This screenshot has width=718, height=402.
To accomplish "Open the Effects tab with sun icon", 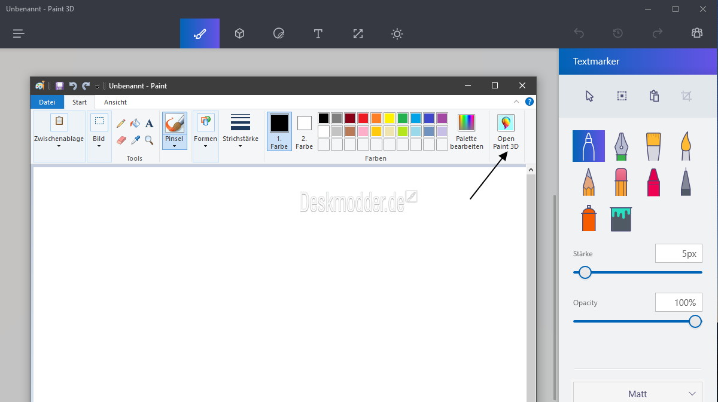I will [x=397, y=33].
